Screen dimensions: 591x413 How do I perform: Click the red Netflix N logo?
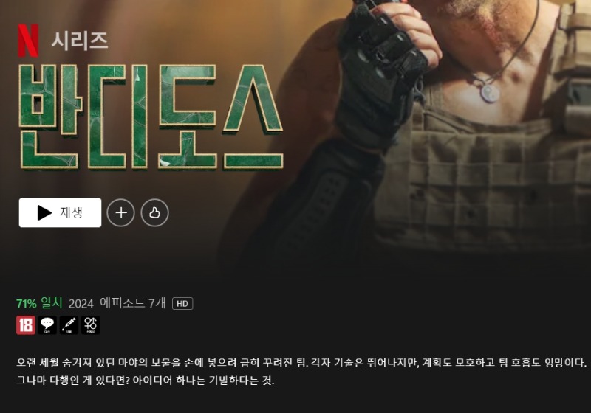[x=28, y=41]
